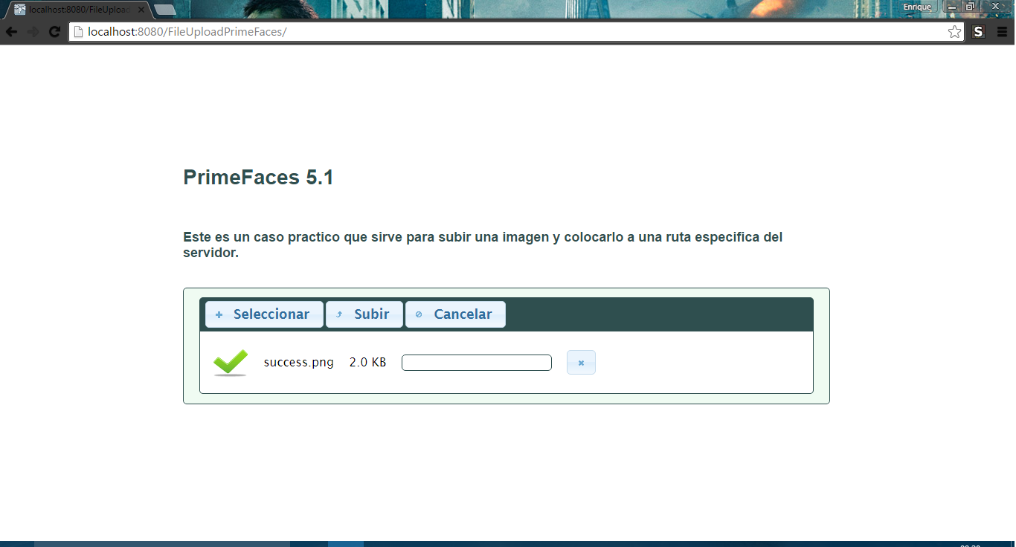Go back to the previous page
This screenshot has height=547, width=1016.
pos(11,32)
